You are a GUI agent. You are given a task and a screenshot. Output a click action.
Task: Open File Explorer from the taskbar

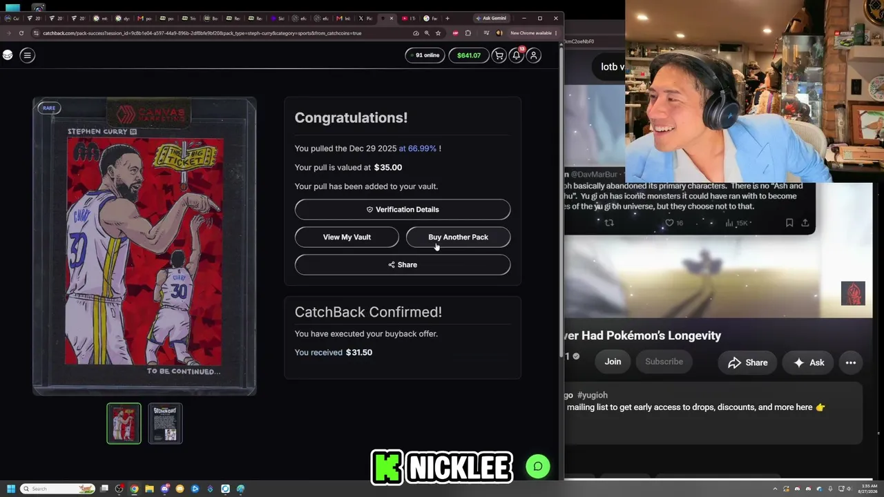(x=149, y=489)
